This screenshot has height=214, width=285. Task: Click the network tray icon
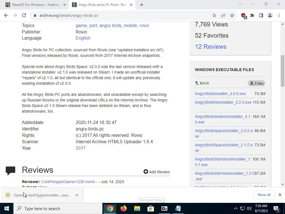pos(242,208)
